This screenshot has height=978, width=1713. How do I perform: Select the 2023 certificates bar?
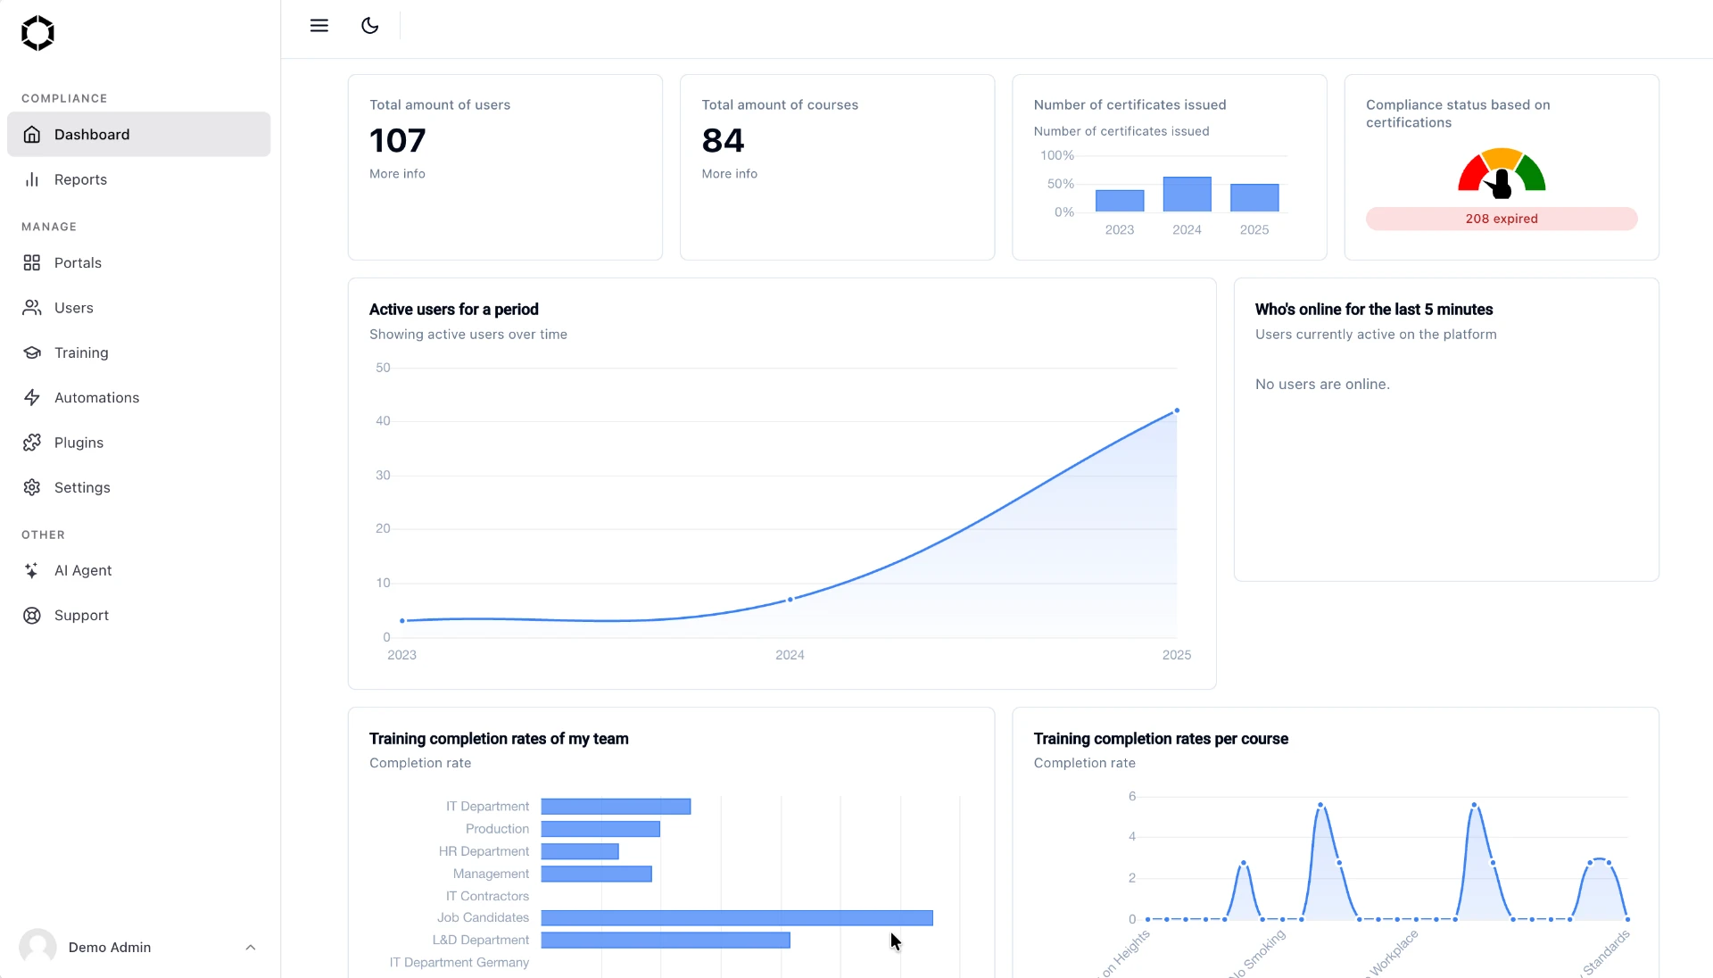pyautogui.click(x=1120, y=201)
